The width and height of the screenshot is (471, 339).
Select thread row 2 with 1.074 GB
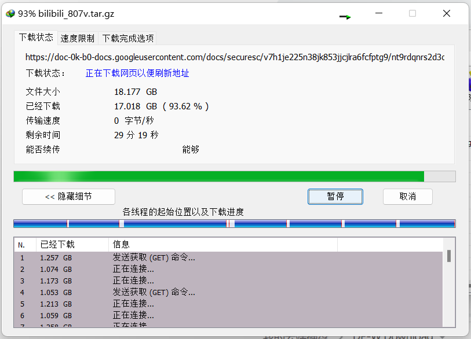point(228,270)
